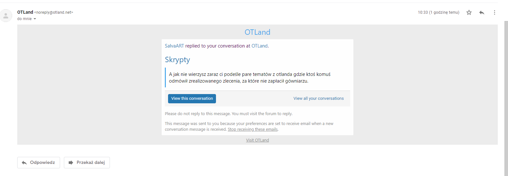Click the sender name OTLand
The height and width of the screenshot is (176, 508).
click(25, 12)
